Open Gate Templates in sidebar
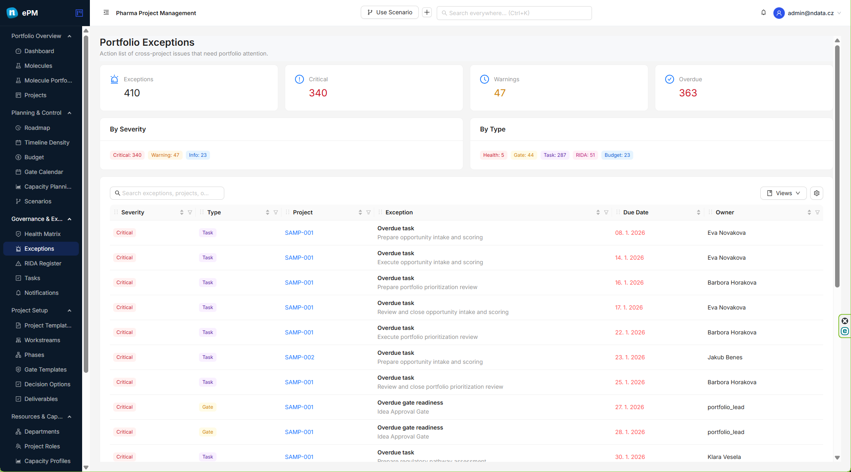This screenshot has height=472, width=851. (41, 370)
